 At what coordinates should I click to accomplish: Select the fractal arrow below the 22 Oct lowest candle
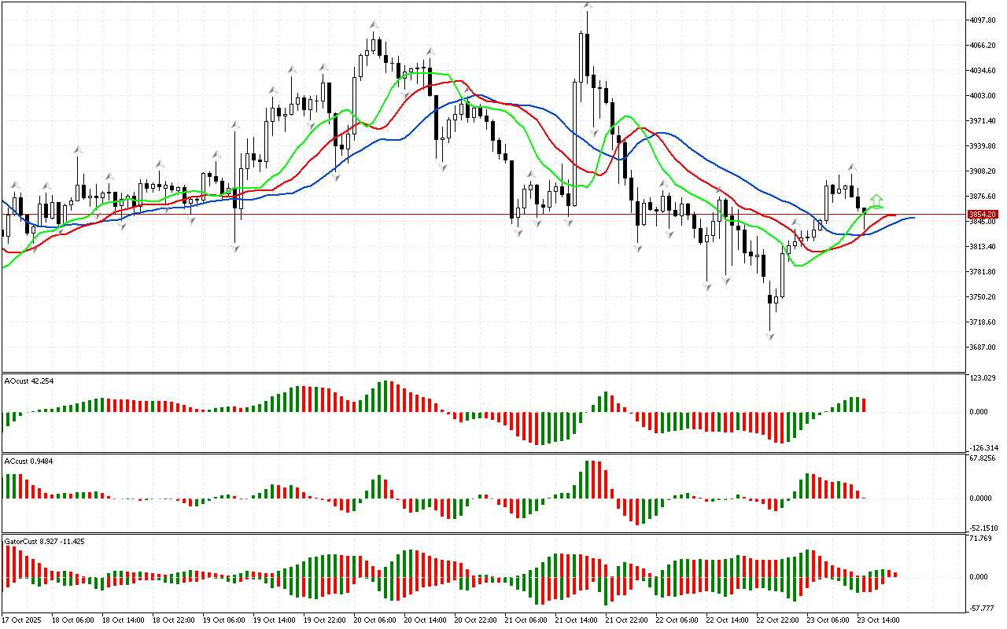pos(770,336)
